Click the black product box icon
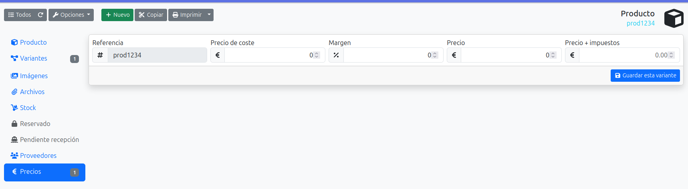This screenshot has height=189, width=688. [x=674, y=18]
